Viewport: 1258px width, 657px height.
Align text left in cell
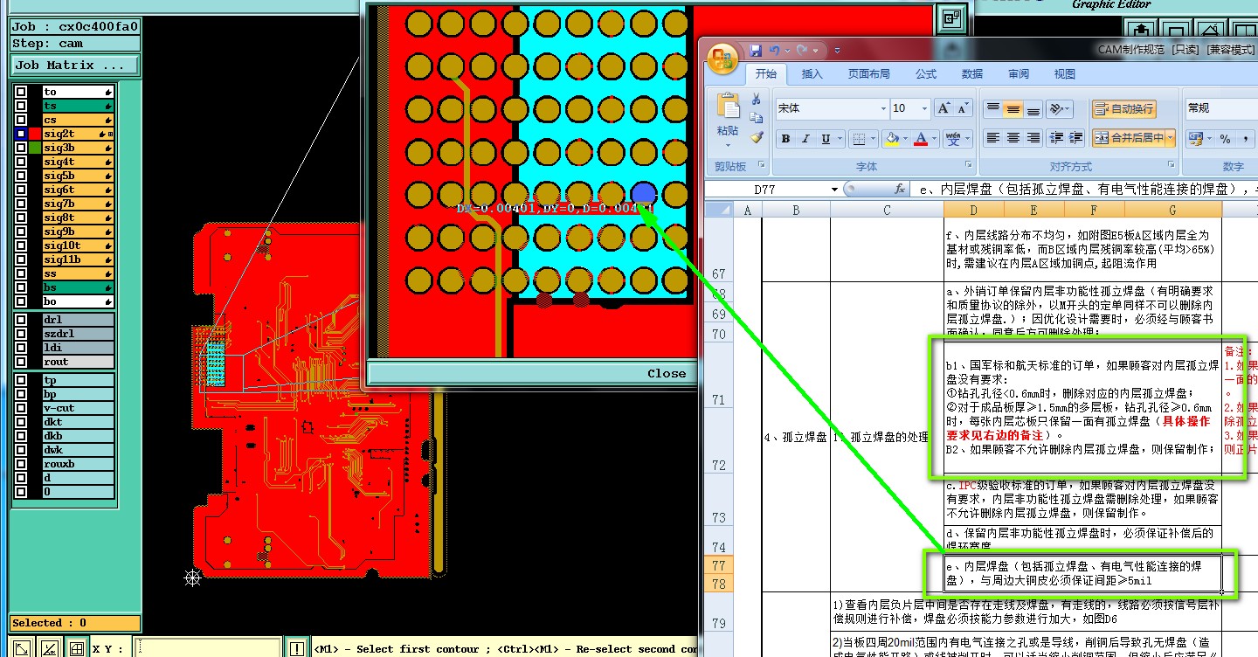(992, 138)
